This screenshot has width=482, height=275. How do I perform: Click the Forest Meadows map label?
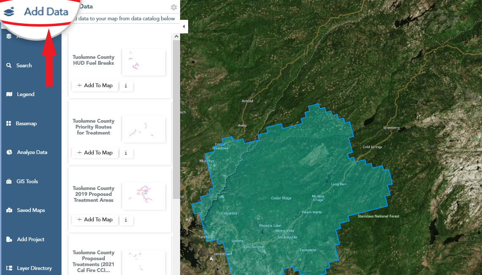(220, 146)
